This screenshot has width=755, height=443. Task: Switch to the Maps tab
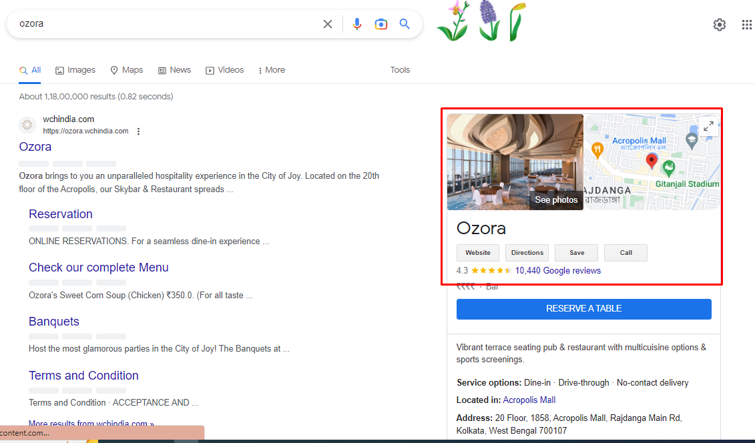pyautogui.click(x=127, y=70)
